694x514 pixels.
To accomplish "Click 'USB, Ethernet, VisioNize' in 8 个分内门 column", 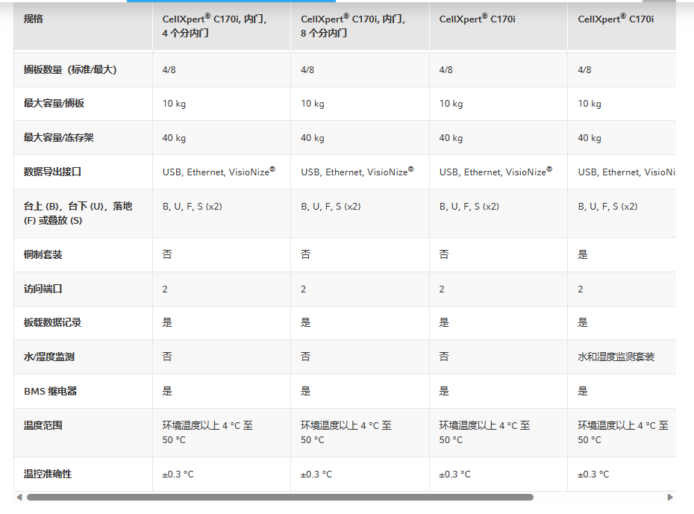I will 357,172.
